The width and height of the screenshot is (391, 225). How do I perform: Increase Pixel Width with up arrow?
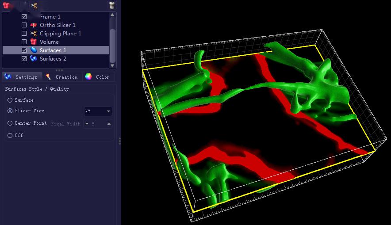(109, 124)
